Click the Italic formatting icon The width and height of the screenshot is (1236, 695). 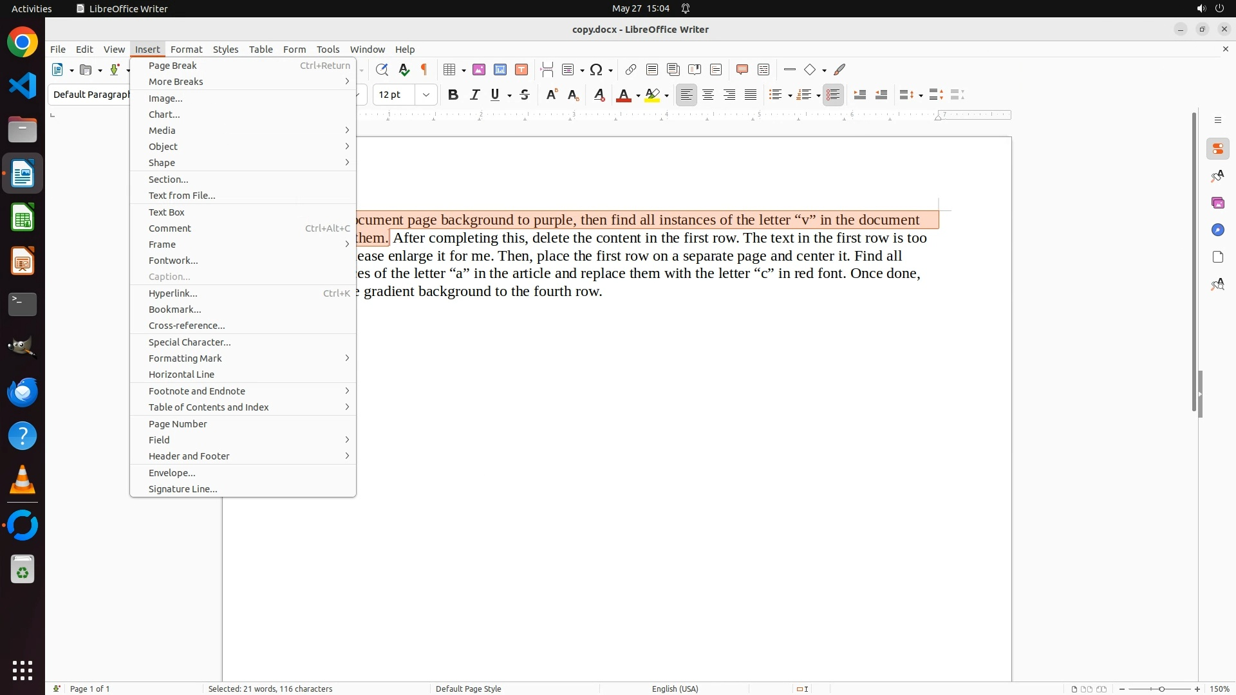coord(474,95)
